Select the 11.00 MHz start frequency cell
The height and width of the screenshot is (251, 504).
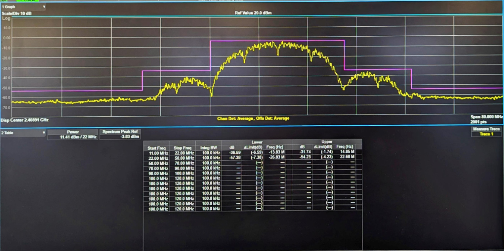[x=157, y=153]
